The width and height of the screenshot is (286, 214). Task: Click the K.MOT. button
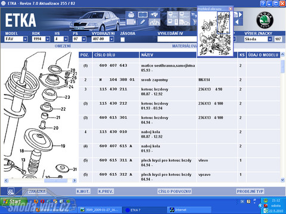[83, 191]
